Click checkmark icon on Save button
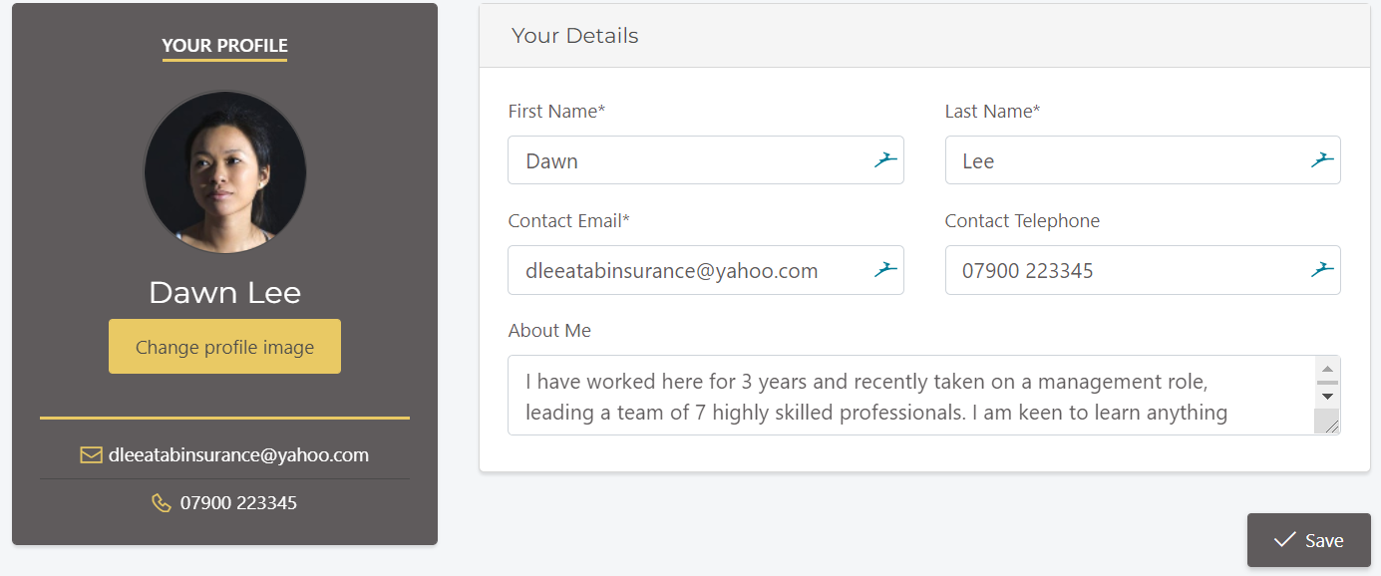The height and width of the screenshot is (576, 1381). point(1284,540)
